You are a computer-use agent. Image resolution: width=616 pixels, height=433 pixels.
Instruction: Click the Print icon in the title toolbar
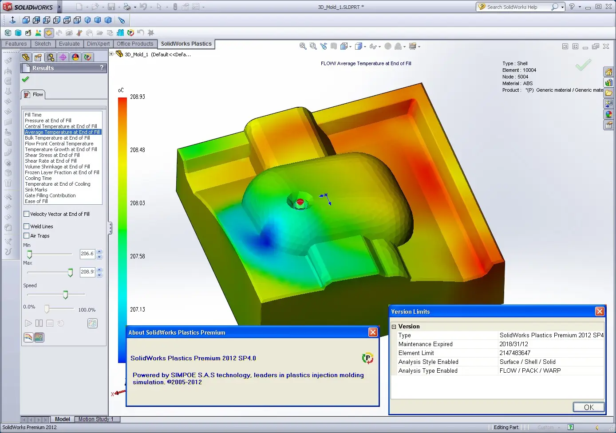click(x=127, y=7)
